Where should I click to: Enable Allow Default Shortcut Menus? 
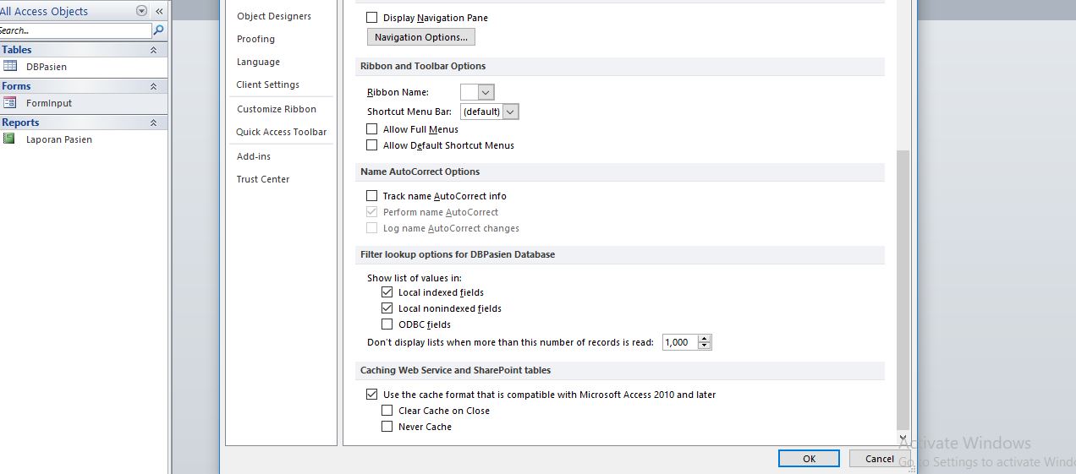click(x=372, y=145)
